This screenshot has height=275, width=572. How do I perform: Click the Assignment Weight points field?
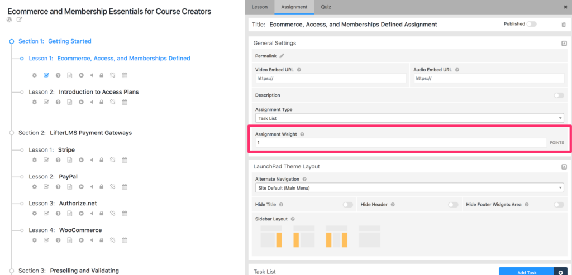tap(401, 143)
